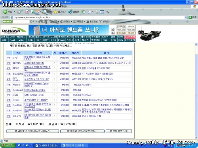Screen dimensions: 198x148
Task: Open Maxtor 60G hard disk link
Action: [x=38, y=111]
